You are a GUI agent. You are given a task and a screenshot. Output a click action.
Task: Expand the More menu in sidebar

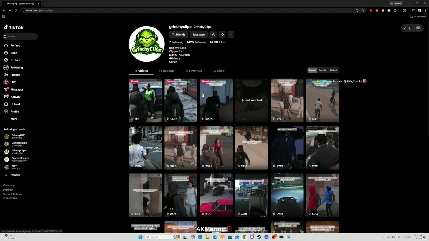coord(11,119)
